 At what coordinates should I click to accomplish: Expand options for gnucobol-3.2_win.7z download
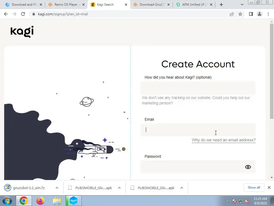click(57, 188)
